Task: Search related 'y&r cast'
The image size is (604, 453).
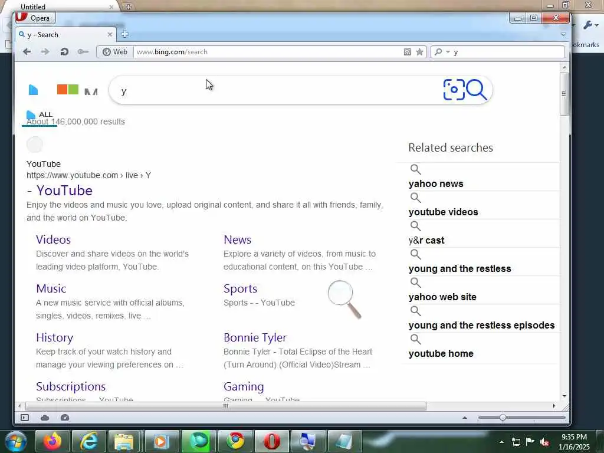Action: pyautogui.click(x=426, y=241)
